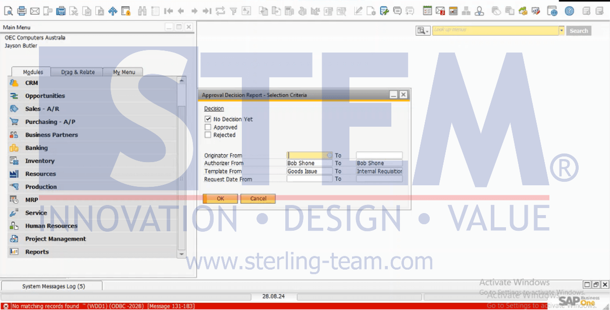Click the Fax printer icon

tap(61, 11)
